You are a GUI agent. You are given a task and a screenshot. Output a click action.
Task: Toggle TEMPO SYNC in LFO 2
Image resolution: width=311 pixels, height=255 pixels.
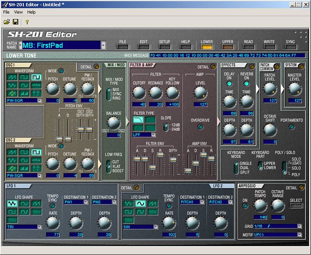point(169,206)
